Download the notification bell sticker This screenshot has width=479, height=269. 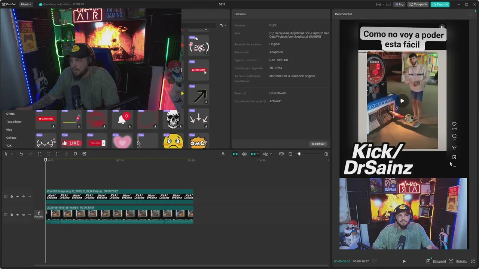coord(130,126)
